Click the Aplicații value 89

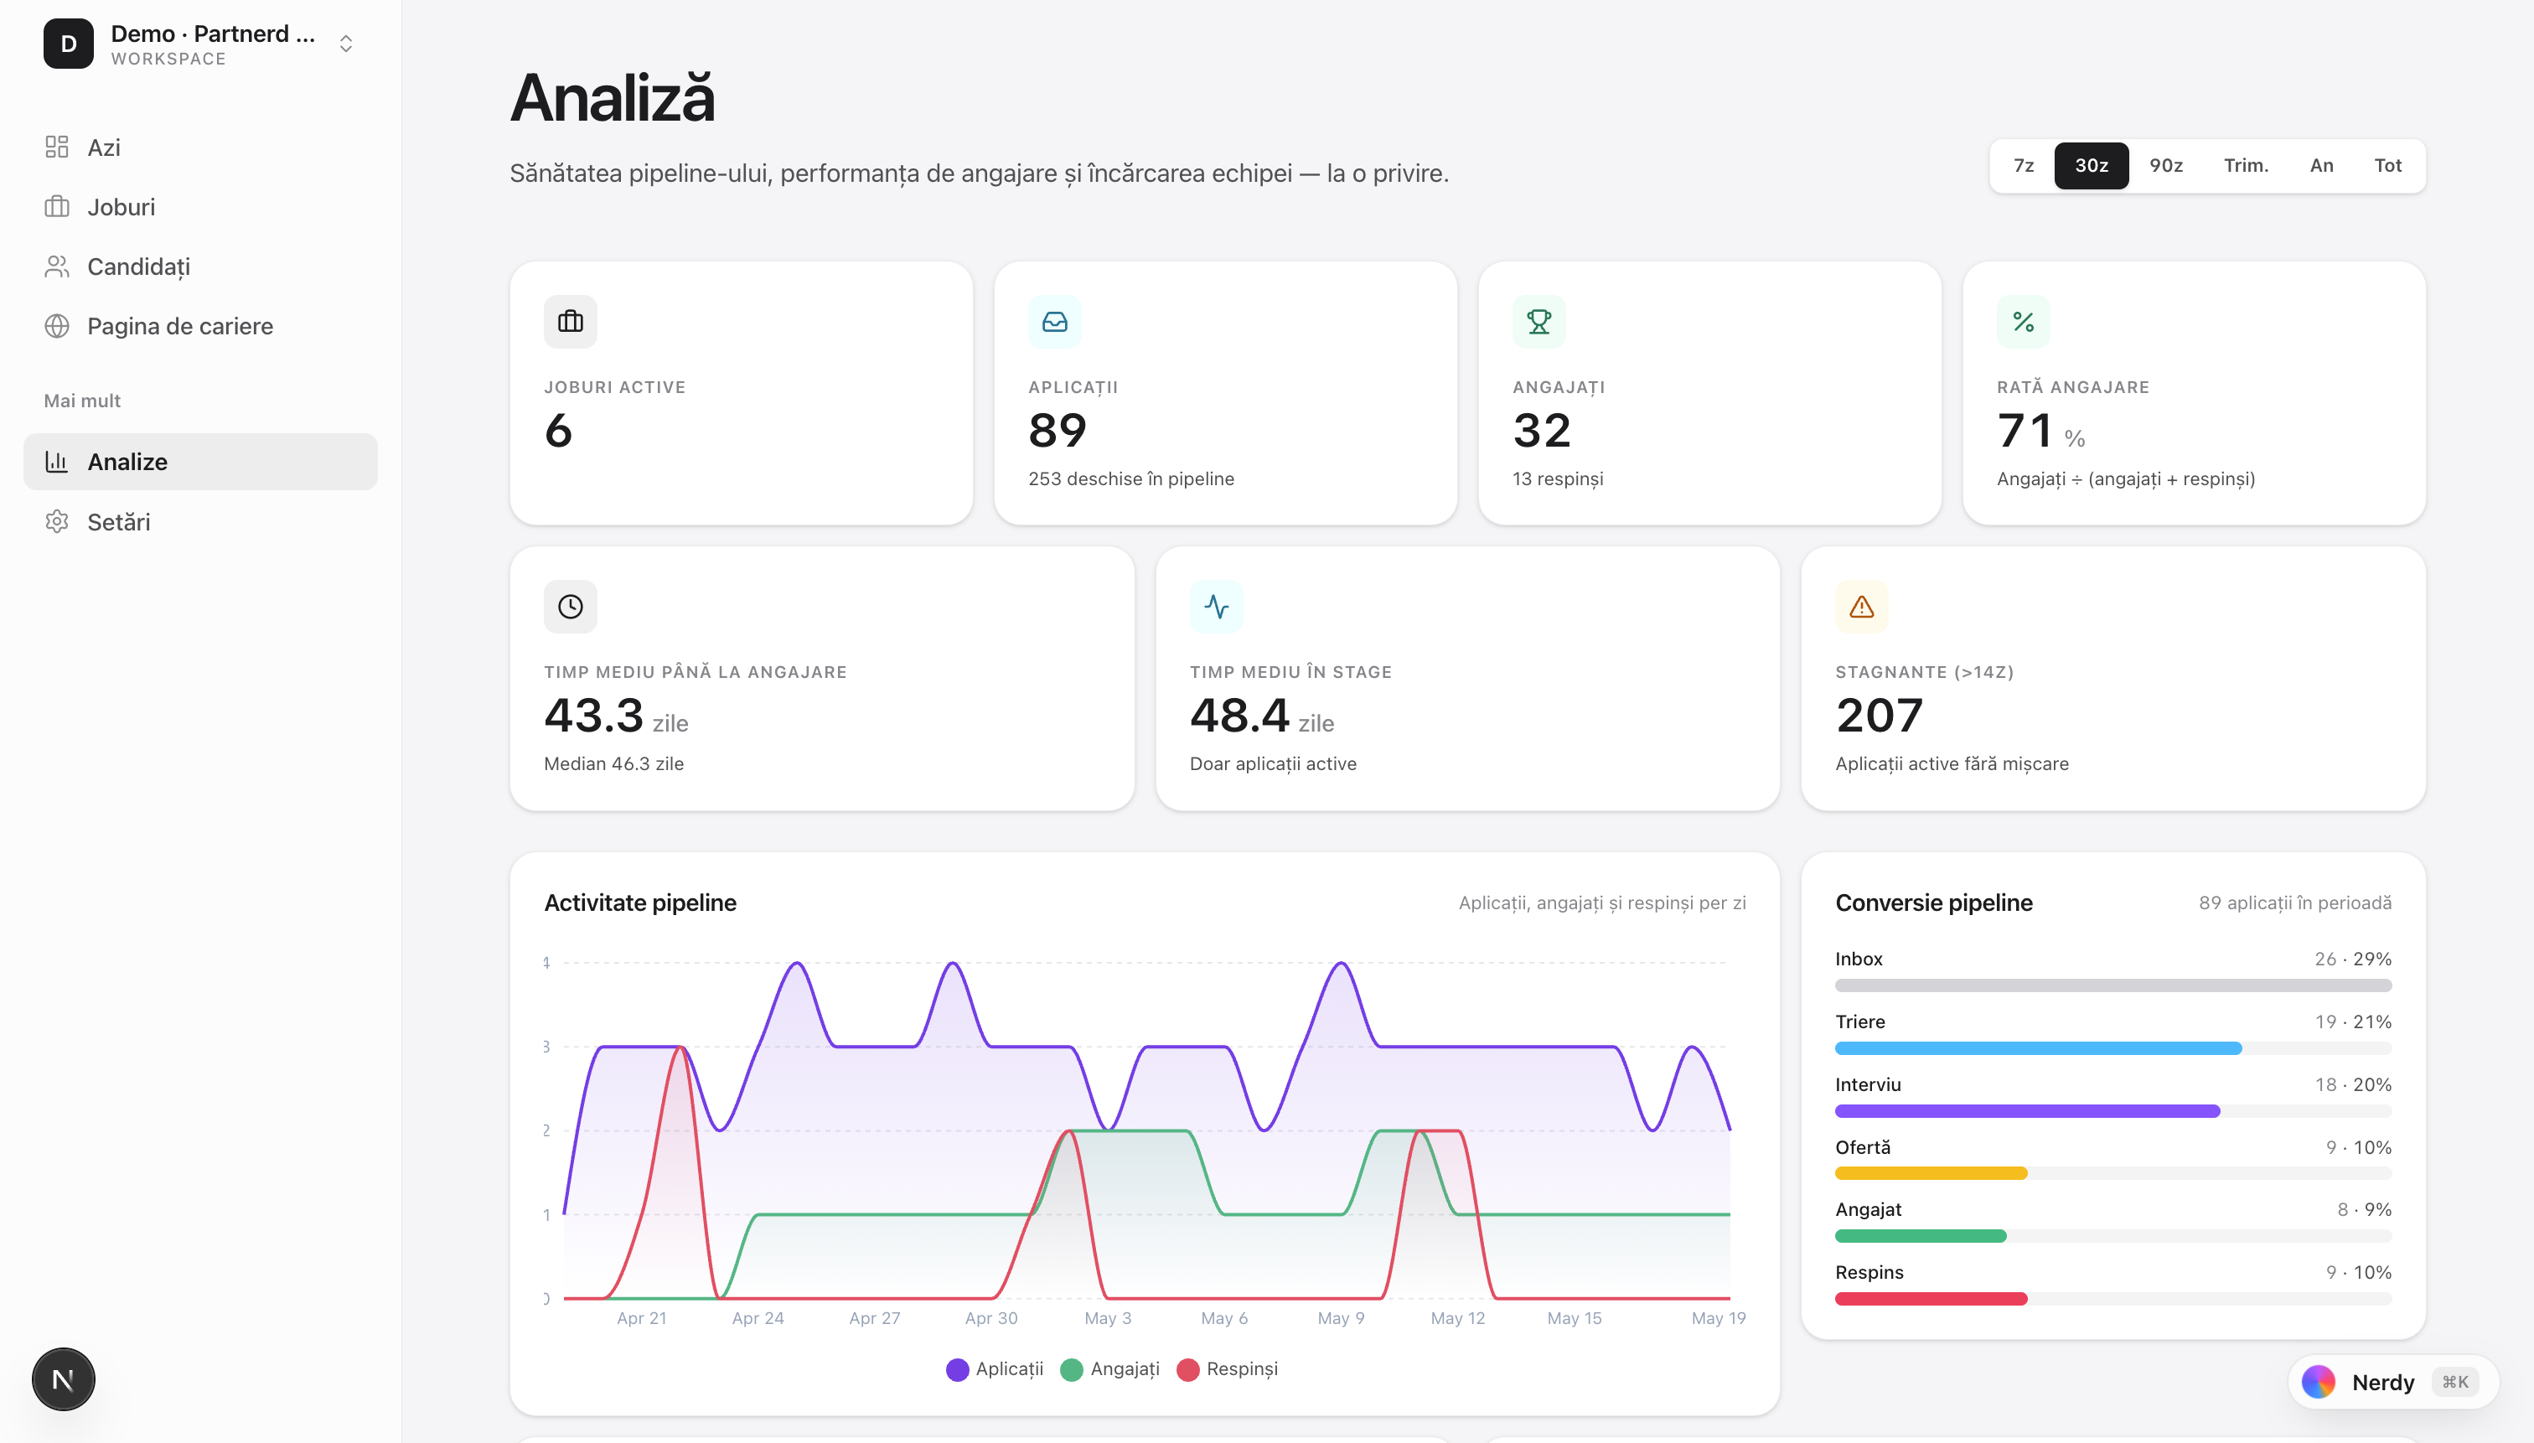[1058, 430]
